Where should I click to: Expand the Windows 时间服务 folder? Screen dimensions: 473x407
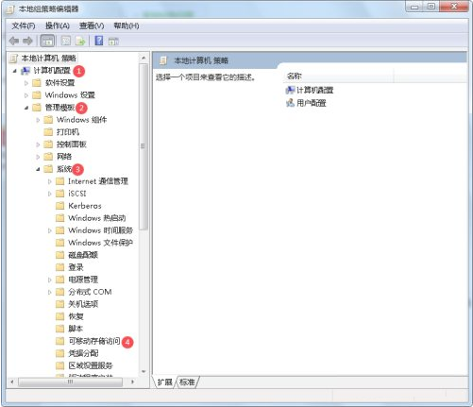pyautogui.click(x=49, y=230)
